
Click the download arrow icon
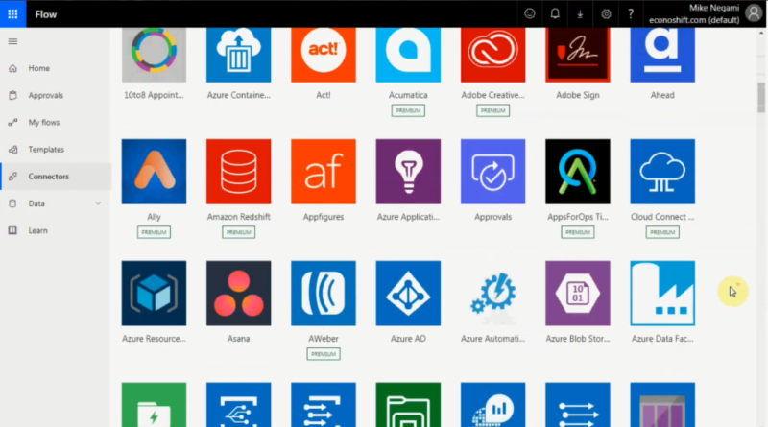(x=580, y=14)
